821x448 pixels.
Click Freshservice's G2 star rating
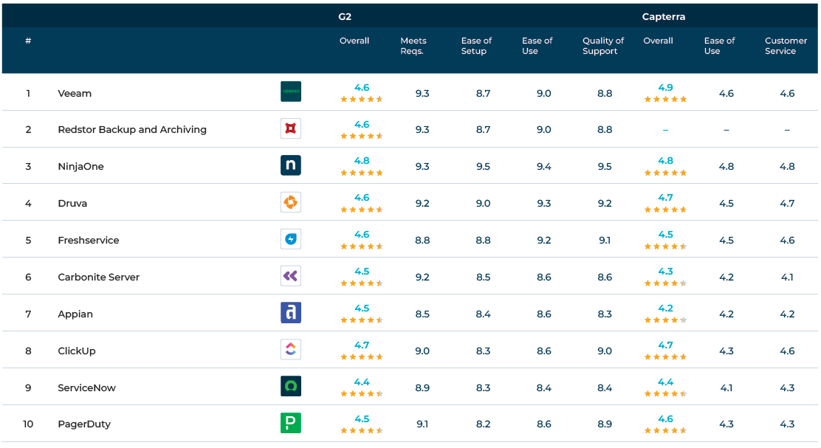(362, 246)
